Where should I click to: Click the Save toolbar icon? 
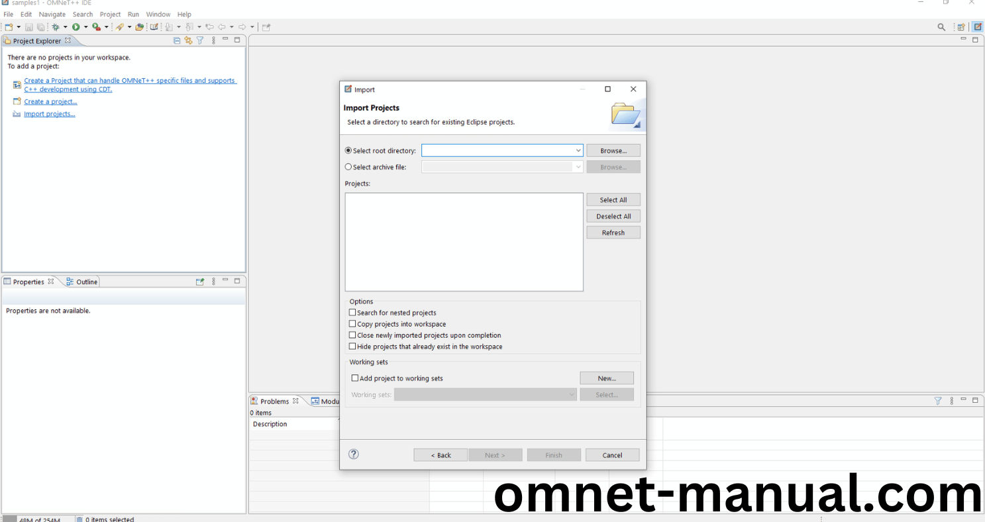point(29,27)
